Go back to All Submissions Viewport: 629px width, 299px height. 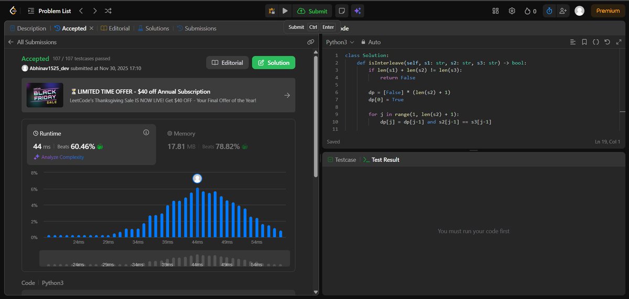click(x=32, y=42)
